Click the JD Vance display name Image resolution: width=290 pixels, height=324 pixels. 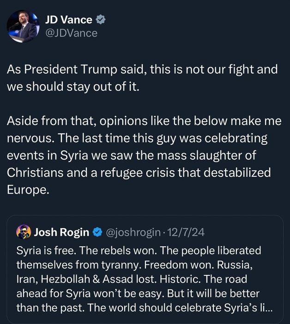pos(68,19)
